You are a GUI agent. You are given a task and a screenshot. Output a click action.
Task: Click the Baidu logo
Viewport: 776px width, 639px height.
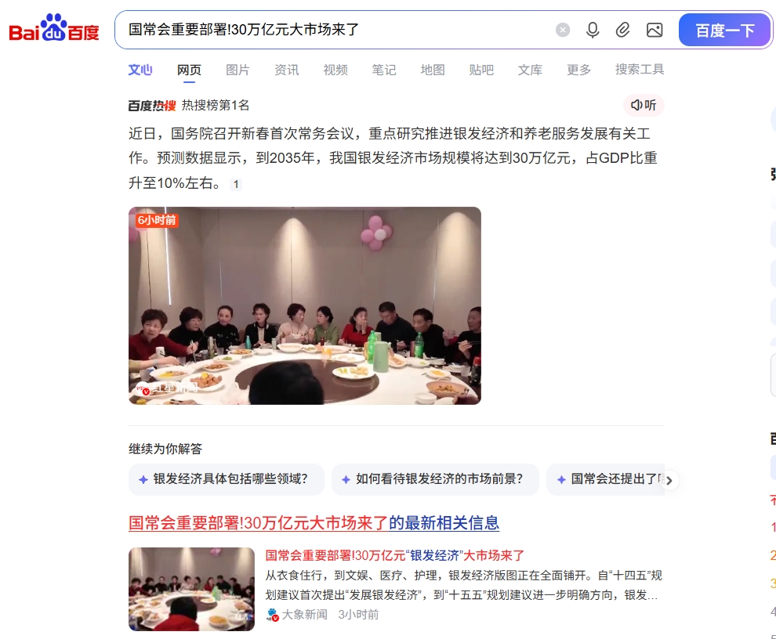[x=54, y=28]
